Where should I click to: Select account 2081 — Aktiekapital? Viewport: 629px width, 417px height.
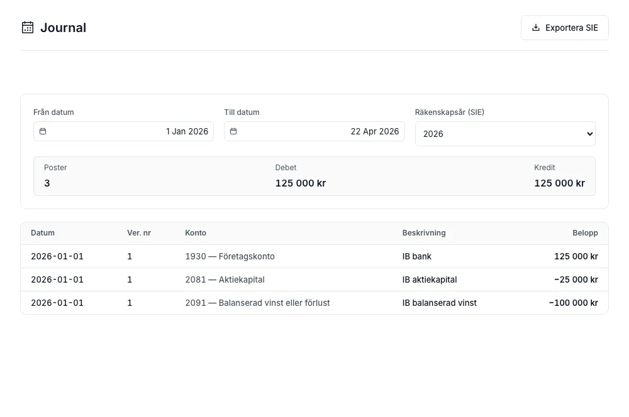pos(225,279)
